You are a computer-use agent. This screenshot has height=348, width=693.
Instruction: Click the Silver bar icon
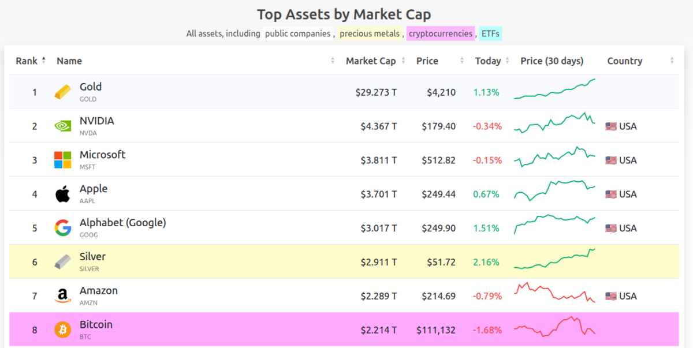click(x=63, y=262)
